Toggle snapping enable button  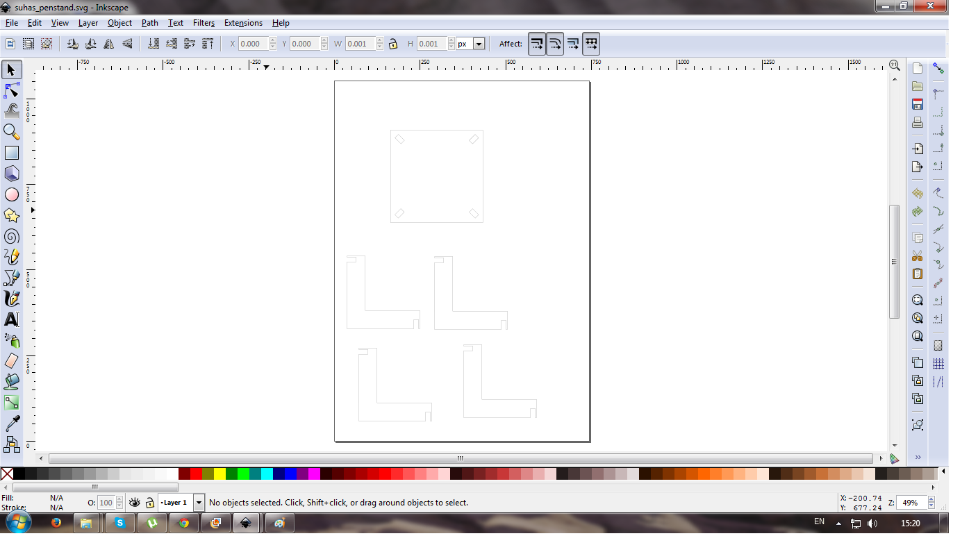pyautogui.click(x=938, y=68)
